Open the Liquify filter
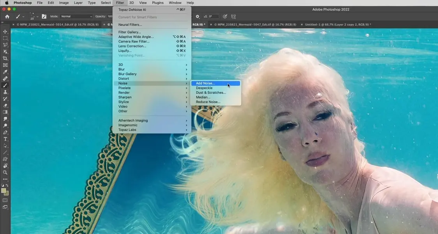This screenshot has width=438, height=234. (152, 51)
